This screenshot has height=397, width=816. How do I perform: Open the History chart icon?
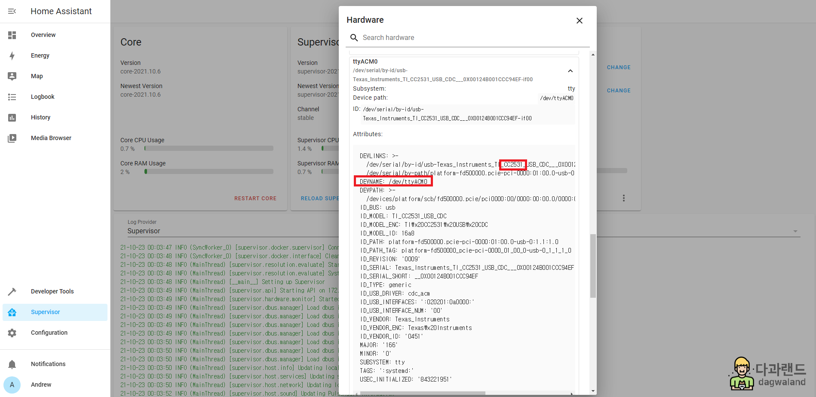coord(12,118)
